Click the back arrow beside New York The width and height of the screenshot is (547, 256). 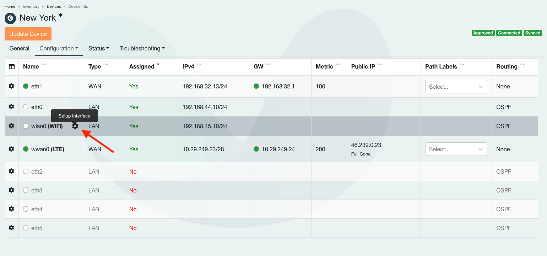pos(10,18)
